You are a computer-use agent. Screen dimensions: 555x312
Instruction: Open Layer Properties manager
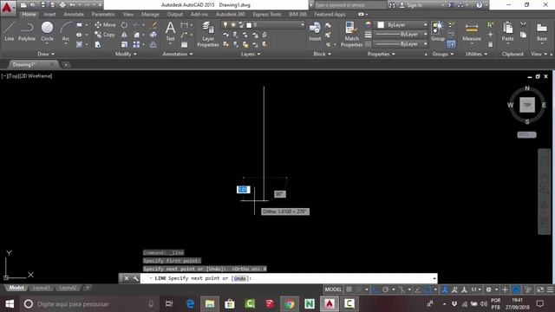(x=208, y=34)
